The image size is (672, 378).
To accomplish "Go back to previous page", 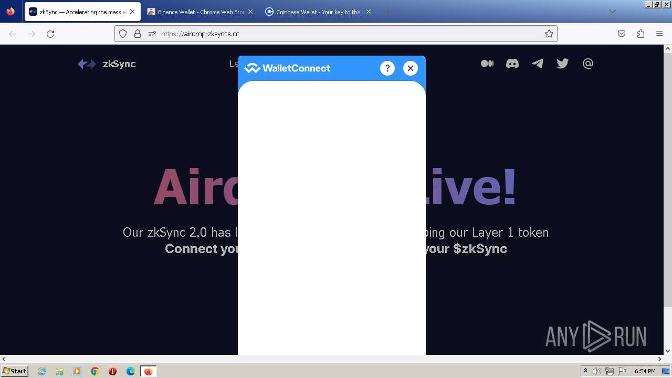I will [x=13, y=34].
